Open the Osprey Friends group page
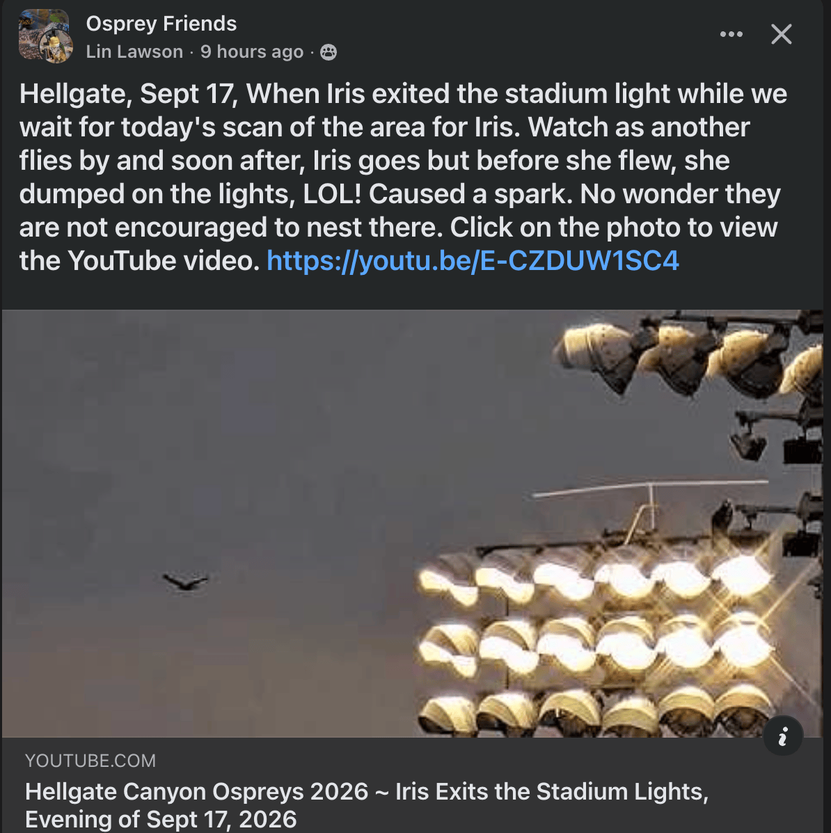Viewport: 831px width, 833px height. 161,24
